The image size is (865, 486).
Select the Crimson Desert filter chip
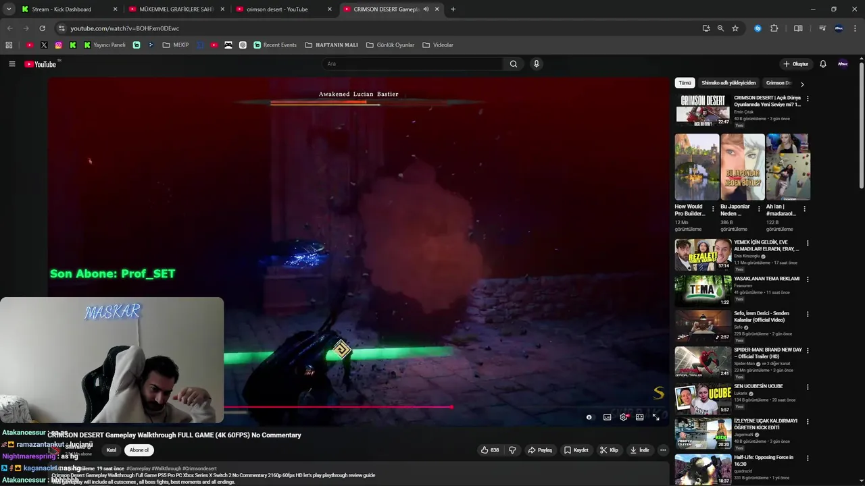[x=778, y=83]
